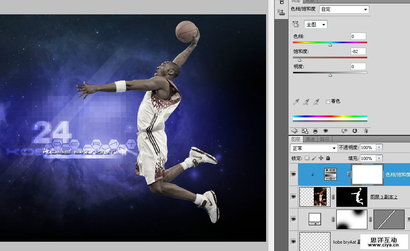Open the blend mode dropdown showing 正常
This screenshot has width=410, height=251.
[x=313, y=148]
